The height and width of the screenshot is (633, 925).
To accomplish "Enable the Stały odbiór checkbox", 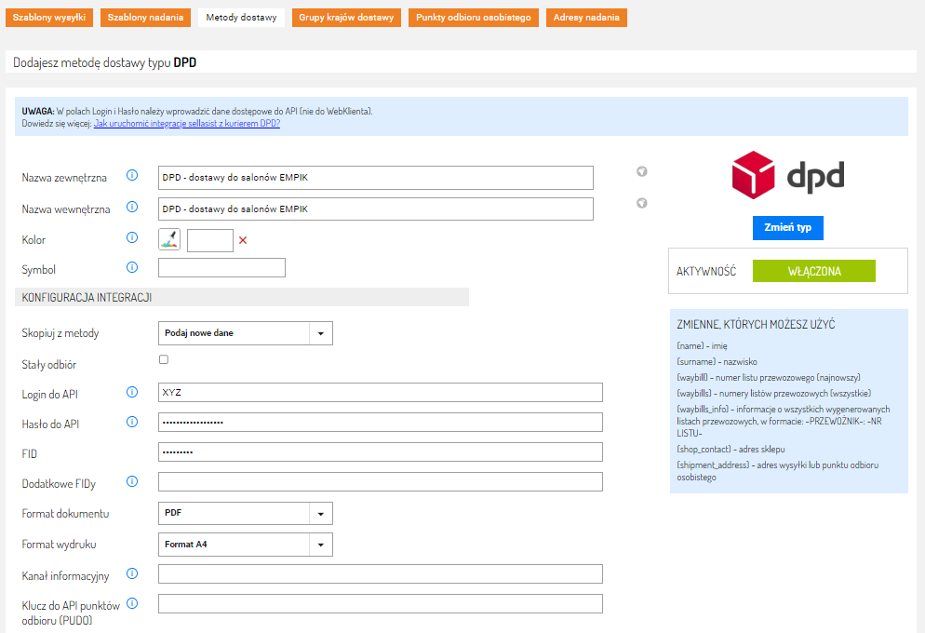I will click(164, 359).
